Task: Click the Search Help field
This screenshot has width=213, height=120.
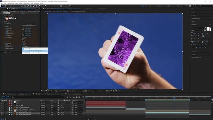Action: 203,6
